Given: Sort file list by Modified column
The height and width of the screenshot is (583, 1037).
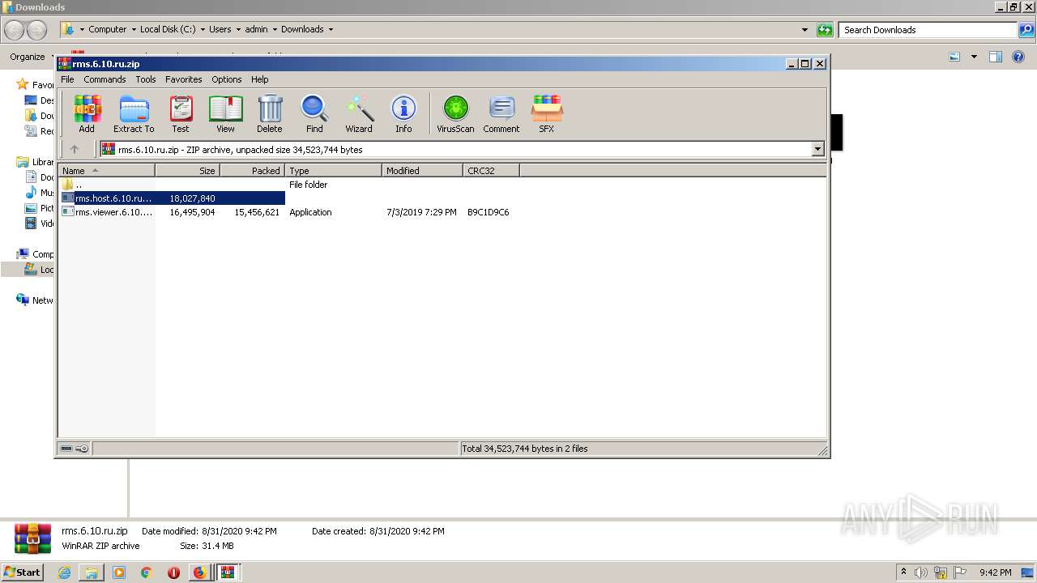Looking at the screenshot, I should 422,170.
